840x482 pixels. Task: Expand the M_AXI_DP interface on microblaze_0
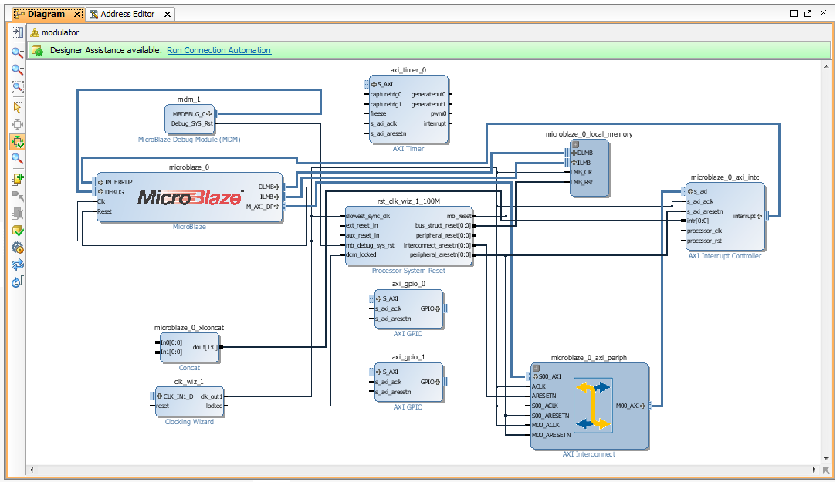pos(277,207)
